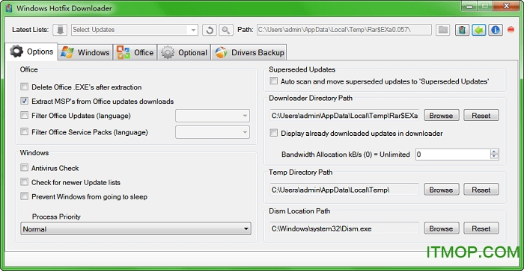Screen dimensions: 524x271
Task: Enable Check for newer Update lists
Action: (x=25, y=181)
